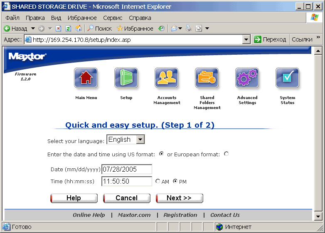Screen dimensions: 325x233
Task: Click the Accounts Management text label
Action: coord(167,100)
